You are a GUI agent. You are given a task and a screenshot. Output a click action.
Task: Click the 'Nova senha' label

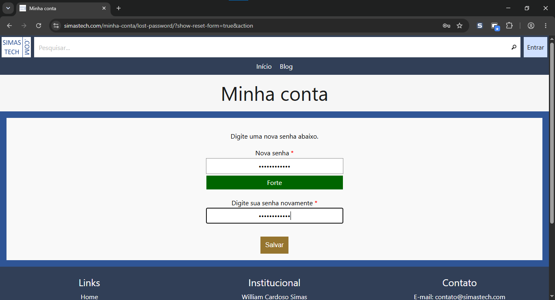point(272,153)
